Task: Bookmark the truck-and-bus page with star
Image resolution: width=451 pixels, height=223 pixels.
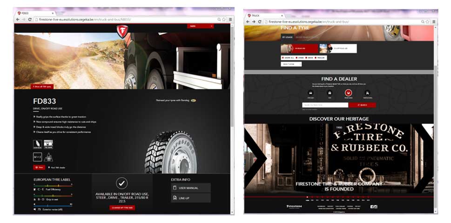Action: [427, 22]
